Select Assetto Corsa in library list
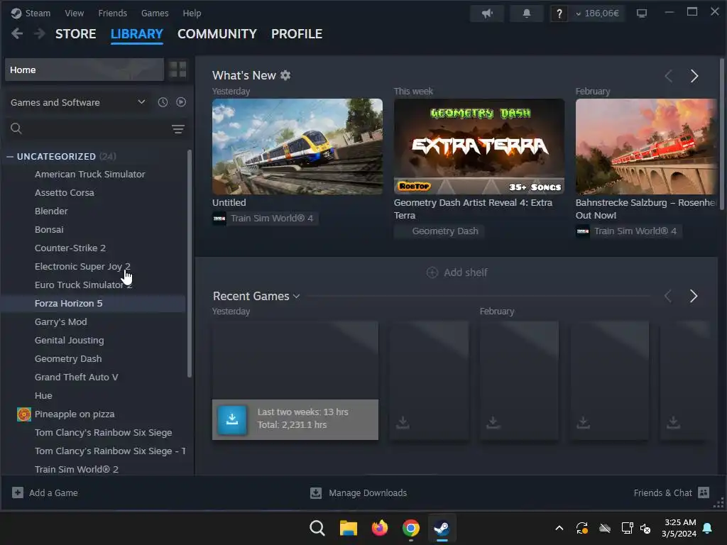 tap(65, 193)
